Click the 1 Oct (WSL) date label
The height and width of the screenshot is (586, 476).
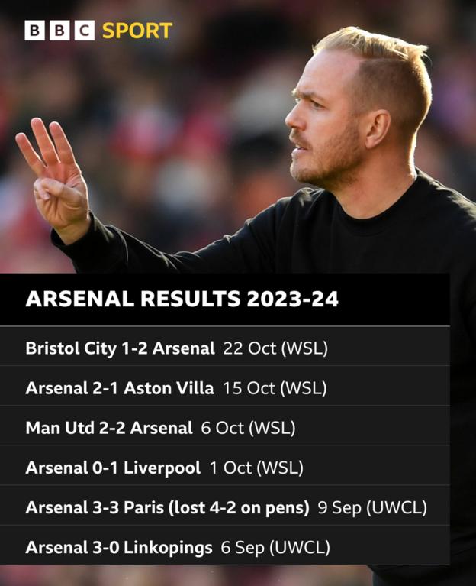256,468
